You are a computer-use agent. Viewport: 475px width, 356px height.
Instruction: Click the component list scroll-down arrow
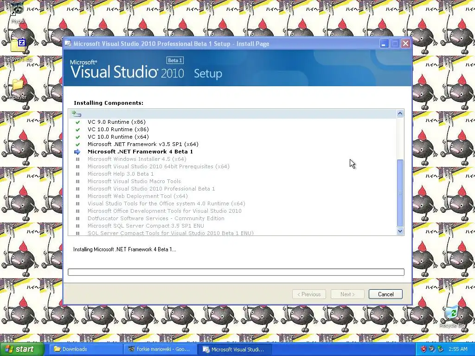tap(400, 231)
